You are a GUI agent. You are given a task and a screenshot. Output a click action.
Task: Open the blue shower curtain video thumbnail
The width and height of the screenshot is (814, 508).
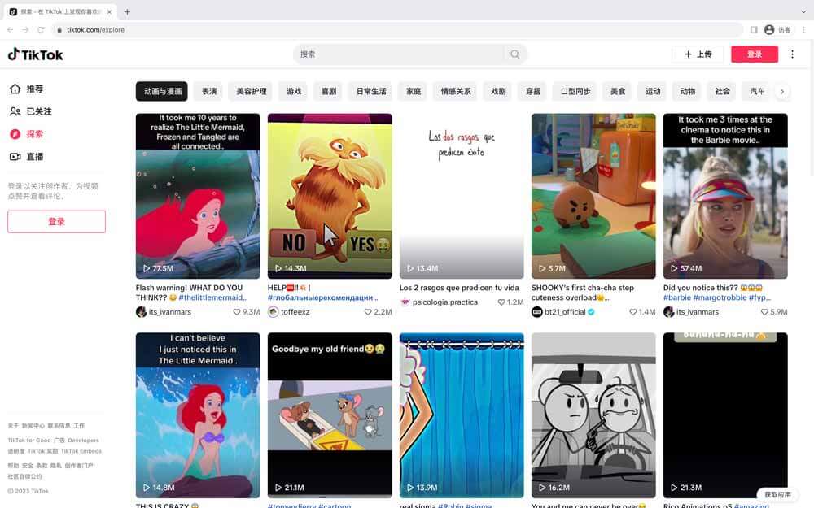[462, 415]
